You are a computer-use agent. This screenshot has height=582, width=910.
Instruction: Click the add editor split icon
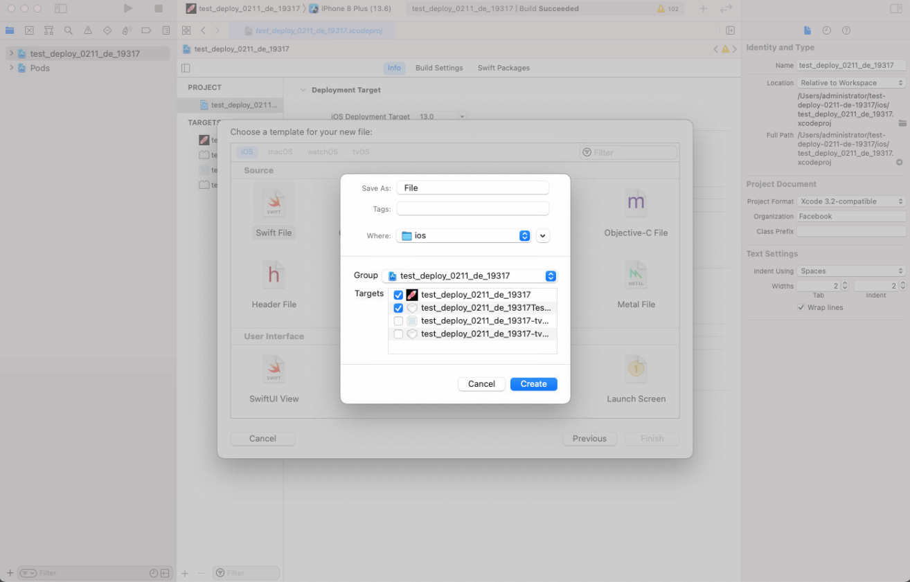(x=730, y=30)
